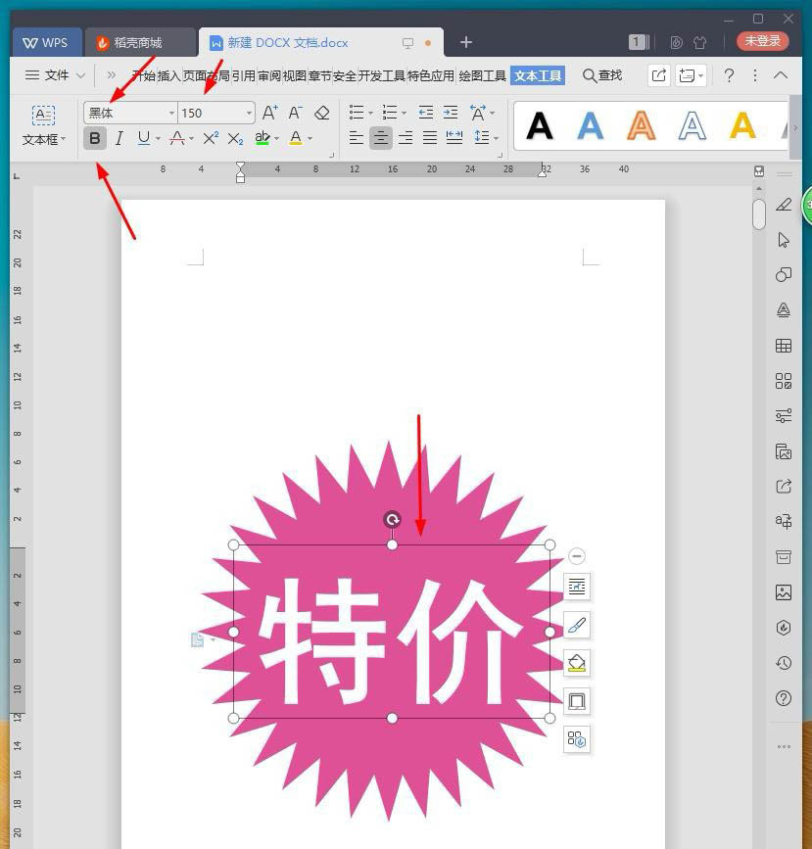Switch to the 绘图工具 ribbon tab
The width and height of the screenshot is (812, 849).
482,75
